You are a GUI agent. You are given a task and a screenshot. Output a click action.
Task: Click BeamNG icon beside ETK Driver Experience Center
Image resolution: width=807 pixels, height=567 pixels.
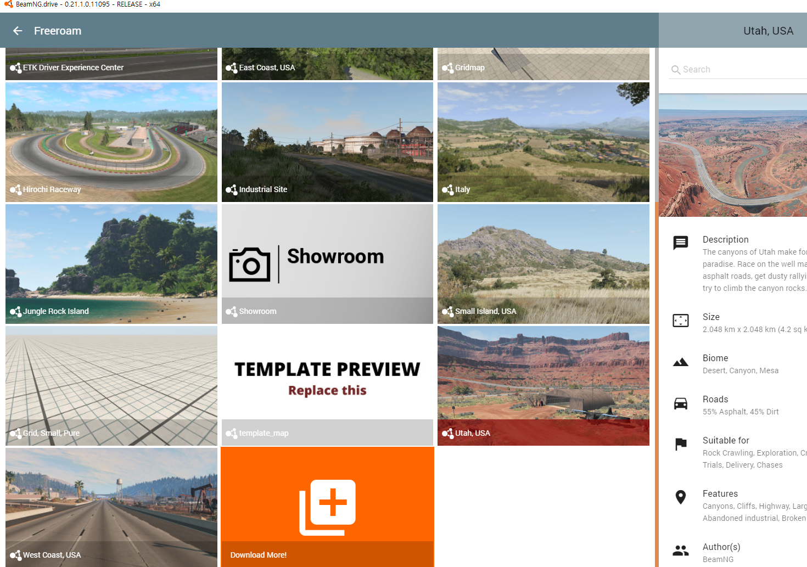pos(15,68)
